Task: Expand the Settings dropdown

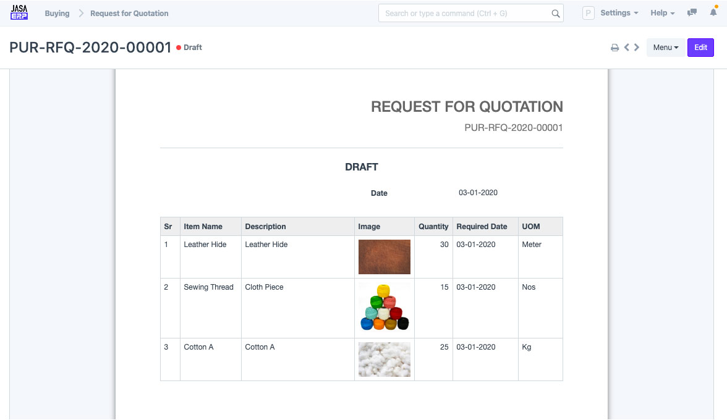Action: [x=619, y=13]
